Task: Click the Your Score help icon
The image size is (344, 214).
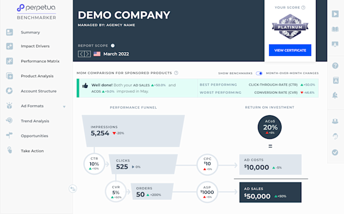Action: tap(303, 8)
